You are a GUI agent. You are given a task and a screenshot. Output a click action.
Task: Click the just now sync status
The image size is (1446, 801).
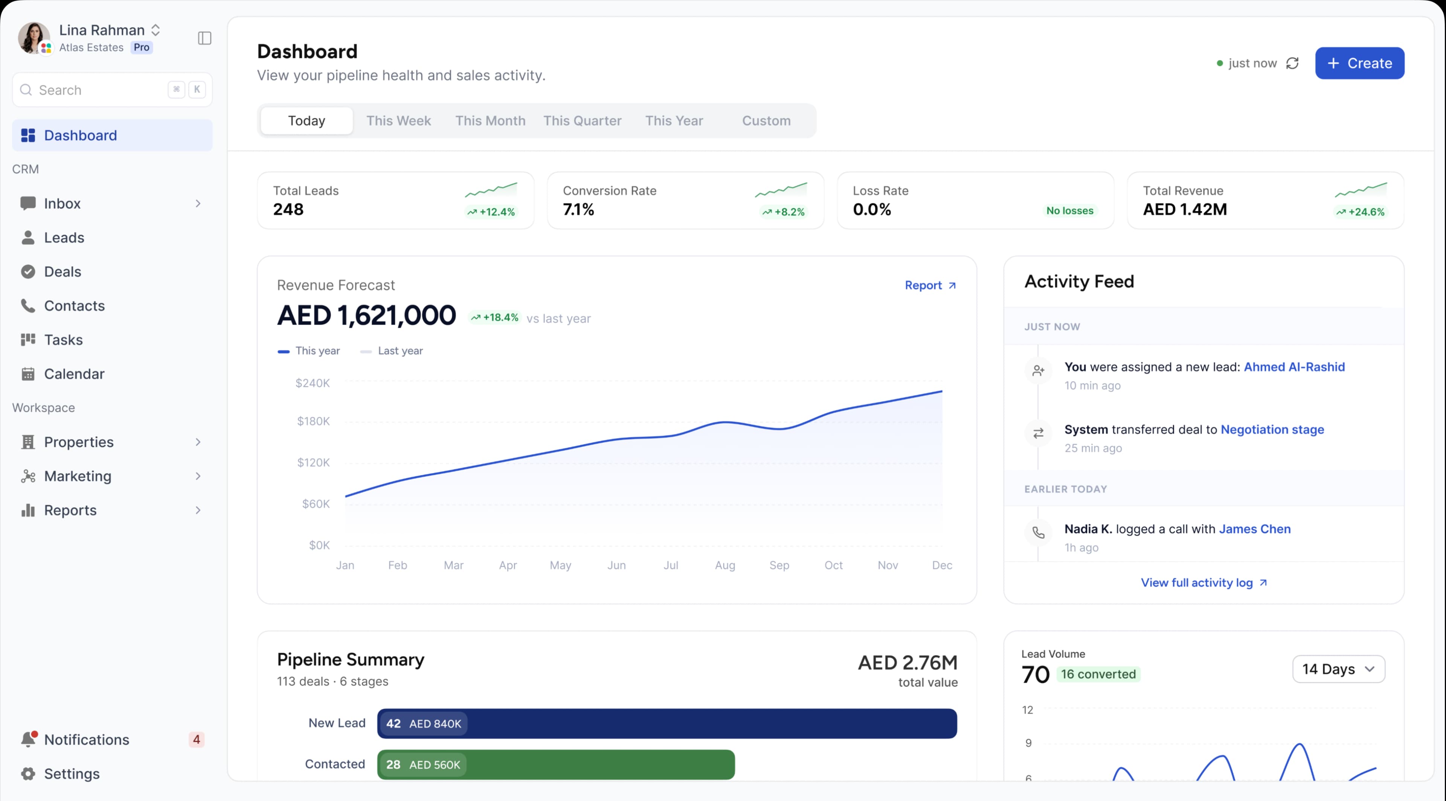click(1247, 63)
